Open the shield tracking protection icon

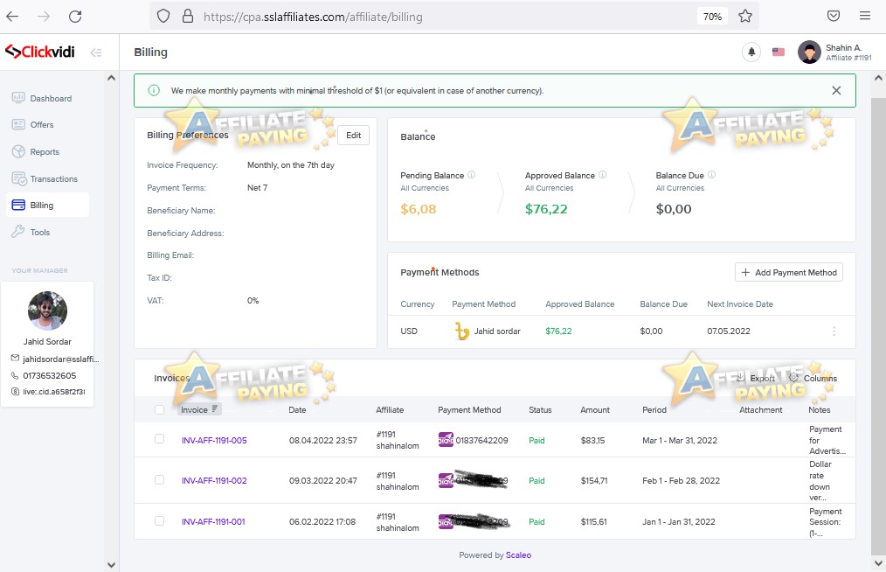163,17
